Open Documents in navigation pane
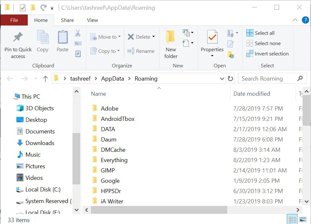311x224 pixels. point(35,131)
